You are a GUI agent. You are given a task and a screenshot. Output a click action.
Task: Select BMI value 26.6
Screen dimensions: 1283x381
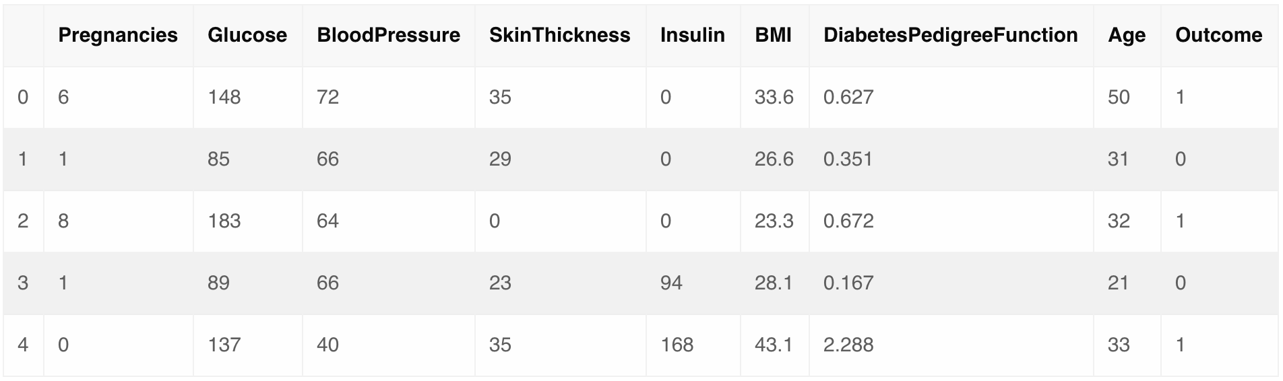click(774, 160)
